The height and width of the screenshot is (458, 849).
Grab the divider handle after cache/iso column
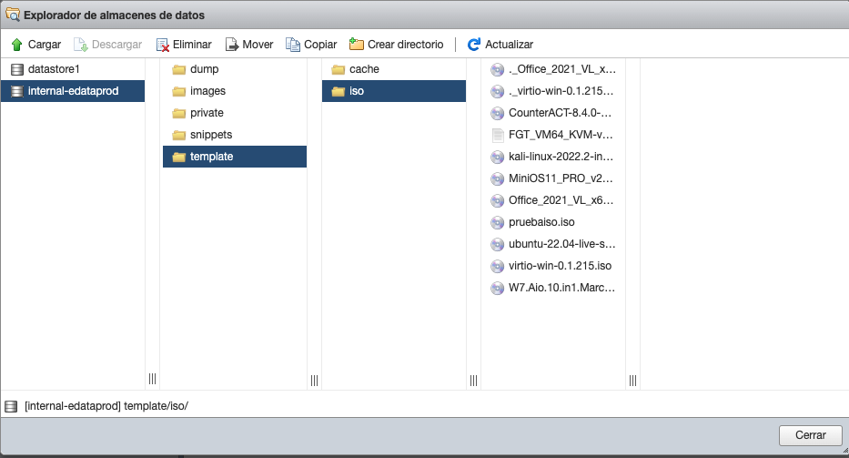(474, 381)
